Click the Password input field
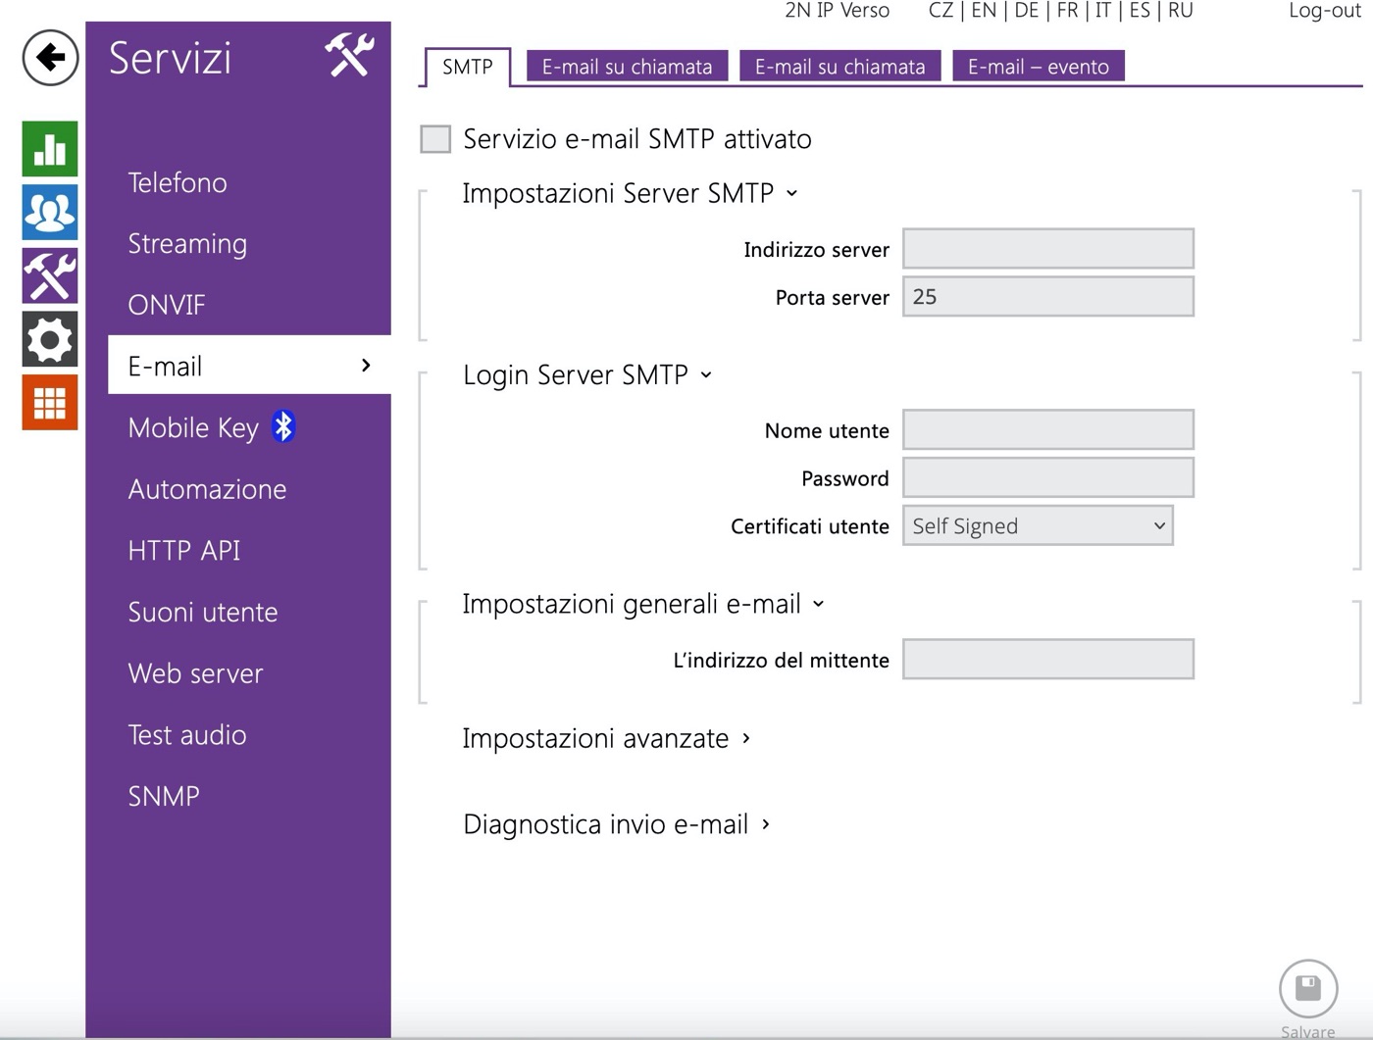Screen dimensions: 1373x1040 click(1048, 477)
